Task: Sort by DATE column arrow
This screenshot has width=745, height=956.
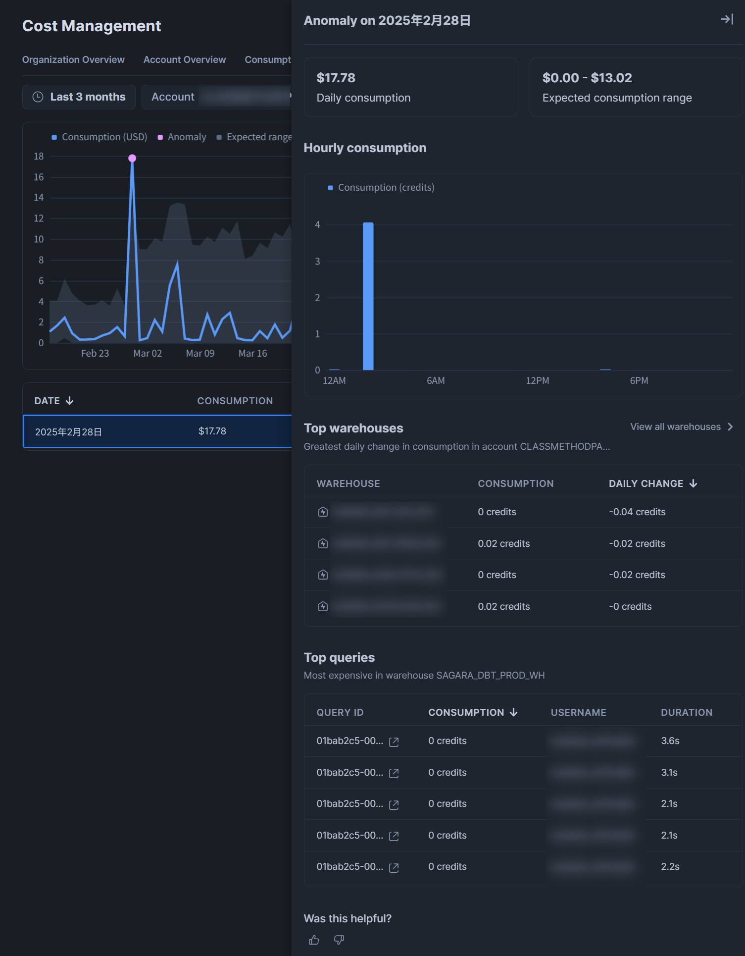Action: (x=69, y=401)
